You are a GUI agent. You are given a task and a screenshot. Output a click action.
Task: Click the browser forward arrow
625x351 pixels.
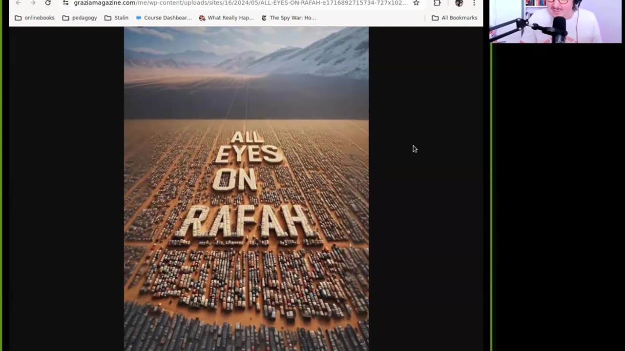point(33,3)
